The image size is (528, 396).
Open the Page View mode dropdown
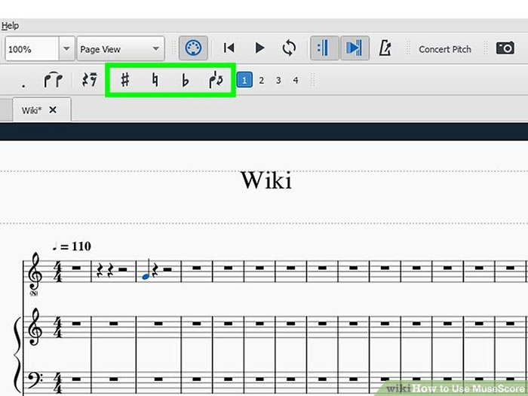(121, 49)
